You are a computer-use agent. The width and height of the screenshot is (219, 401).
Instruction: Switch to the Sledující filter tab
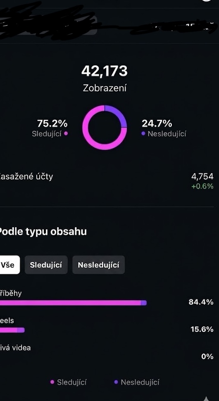(x=46, y=265)
